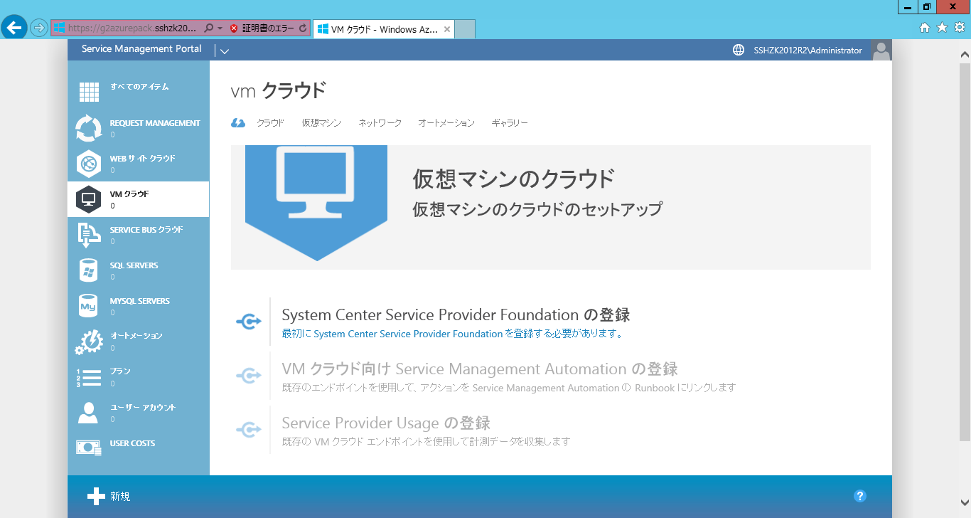Open the address bar search dropdown arrow
The width and height of the screenshot is (971, 518).
(x=220, y=28)
